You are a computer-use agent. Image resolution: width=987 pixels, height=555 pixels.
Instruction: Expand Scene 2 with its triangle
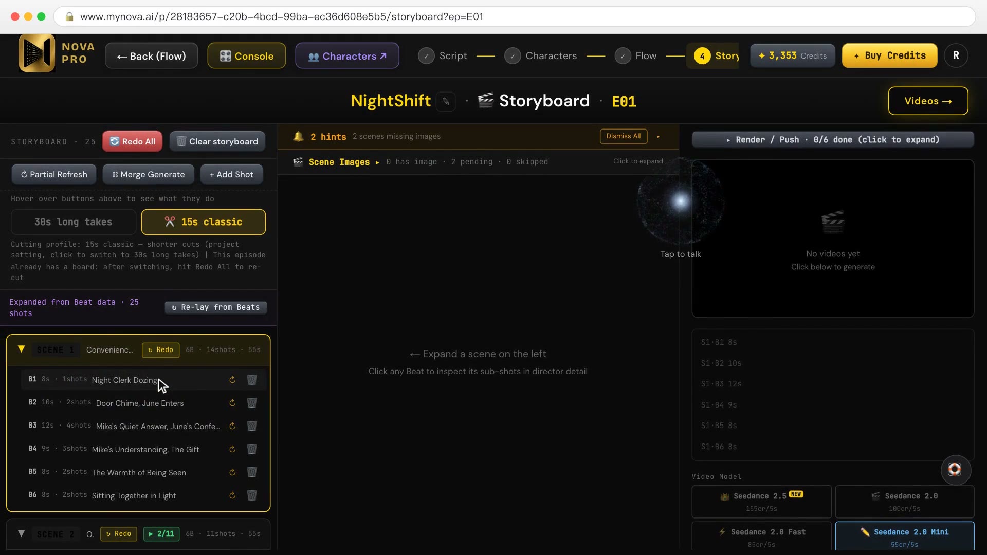(x=21, y=533)
